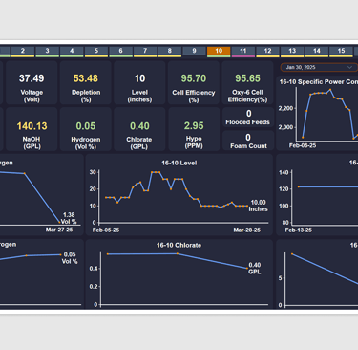
Task: Select cell tab 8
Action: point(170,51)
